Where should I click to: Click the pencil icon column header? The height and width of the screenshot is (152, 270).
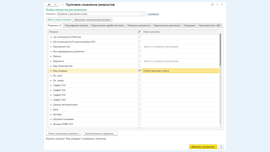[139, 32]
